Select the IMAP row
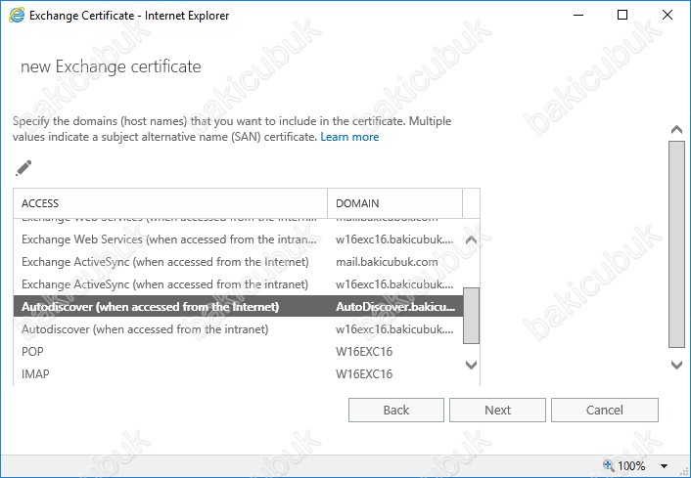The height and width of the screenshot is (478, 691). point(238,374)
